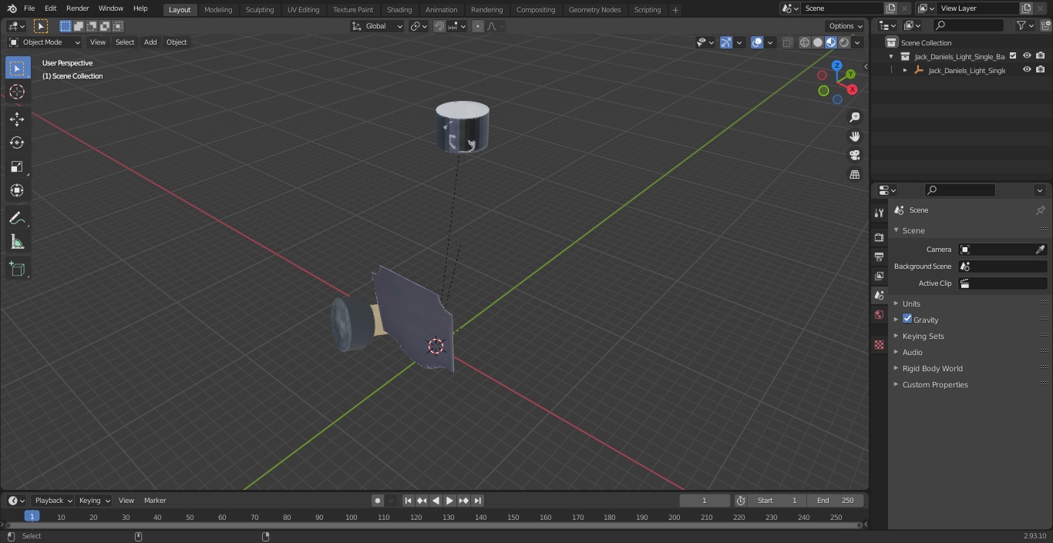The width and height of the screenshot is (1053, 543).
Task: Open the Render properties tab
Action: 879,237
